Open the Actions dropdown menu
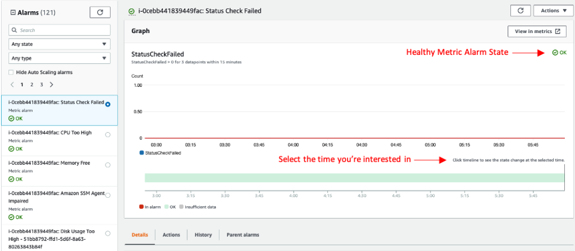 [550, 11]
